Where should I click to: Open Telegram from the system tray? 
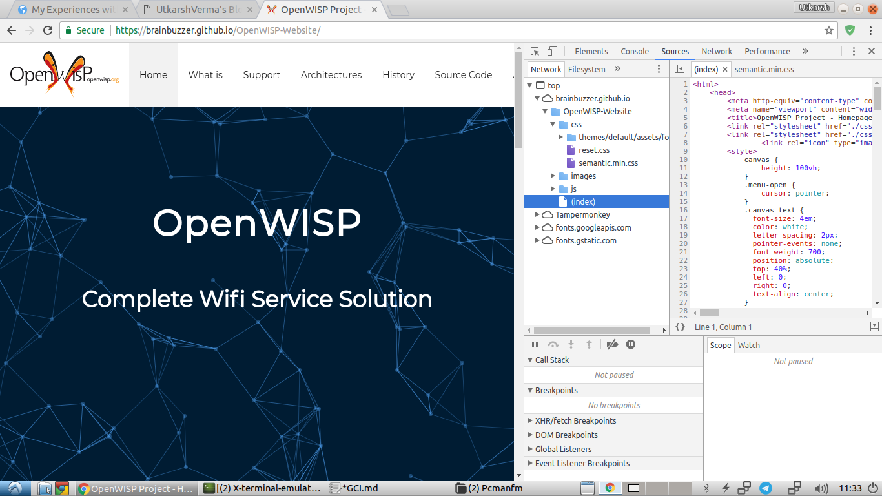[766, 488]
